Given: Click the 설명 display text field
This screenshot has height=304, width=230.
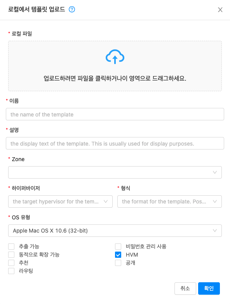Looking at the screenshot, I should (x=115, y=143).
